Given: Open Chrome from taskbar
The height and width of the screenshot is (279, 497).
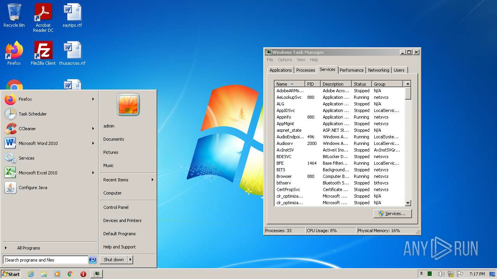Looking at the screenshot, I should 70,274.
